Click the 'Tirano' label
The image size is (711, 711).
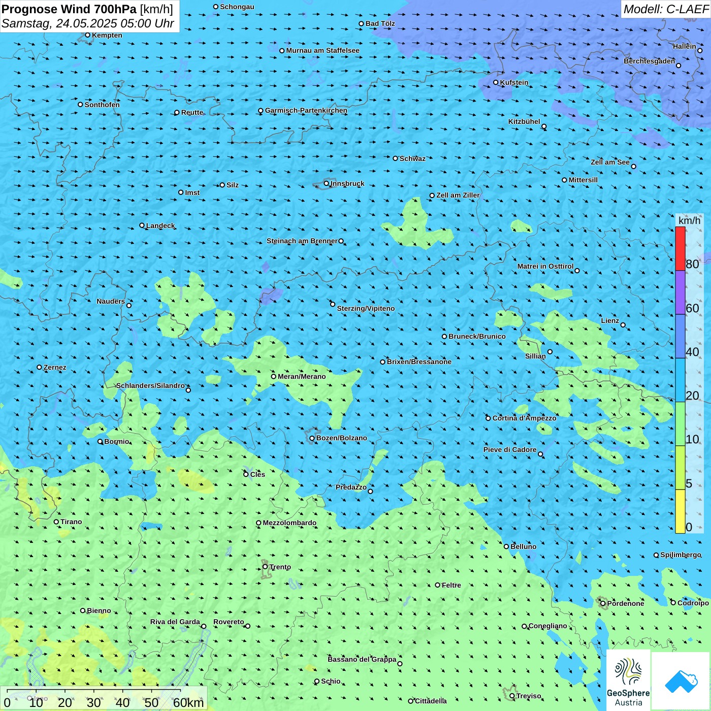tap(71, 522)
